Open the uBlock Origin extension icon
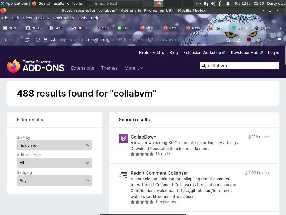The height and width of the screenshot is (215, 286). pos(249,40)
